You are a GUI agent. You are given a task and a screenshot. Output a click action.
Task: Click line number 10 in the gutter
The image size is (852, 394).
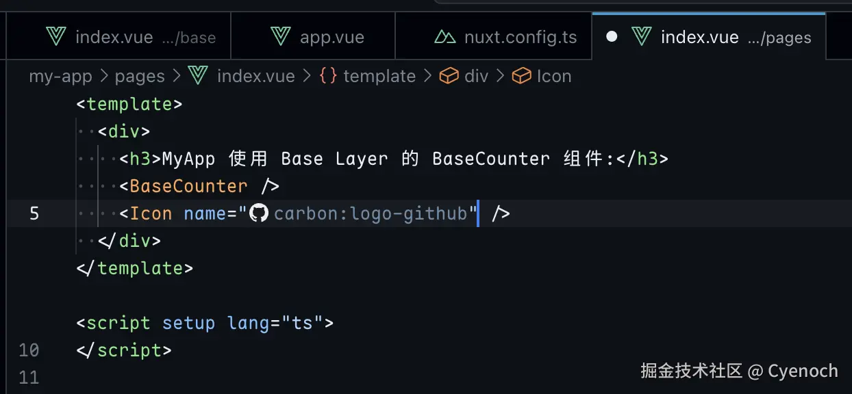(29, 350)
